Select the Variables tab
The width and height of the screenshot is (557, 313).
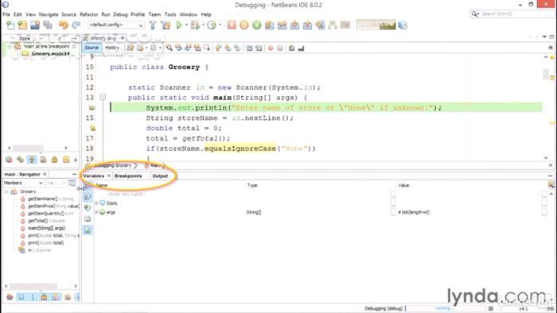coord(93,176)
